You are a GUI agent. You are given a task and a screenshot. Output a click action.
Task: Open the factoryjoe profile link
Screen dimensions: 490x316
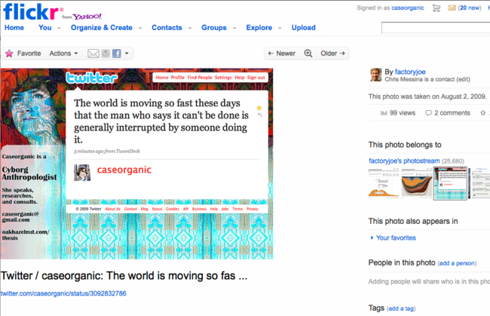click(x=410, y=72)
